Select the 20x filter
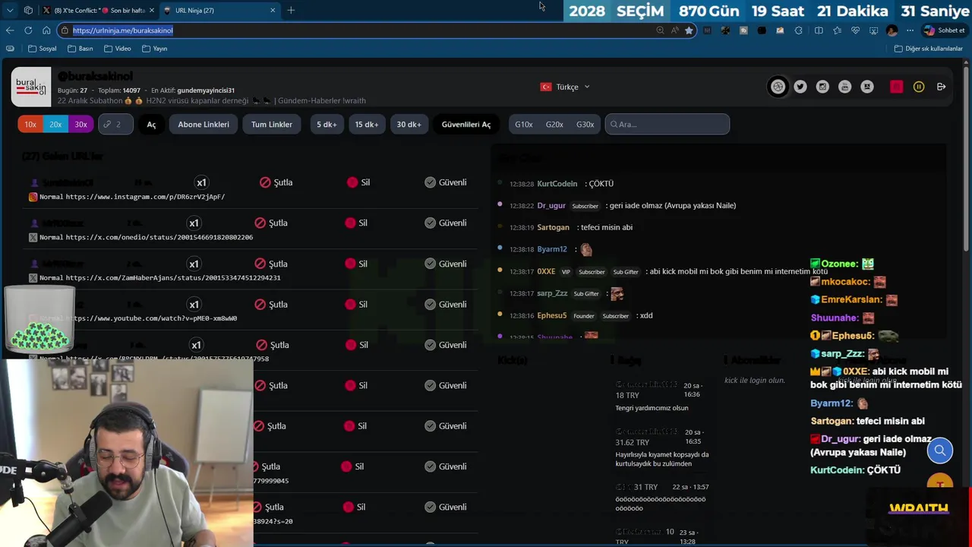 [55, 125]
